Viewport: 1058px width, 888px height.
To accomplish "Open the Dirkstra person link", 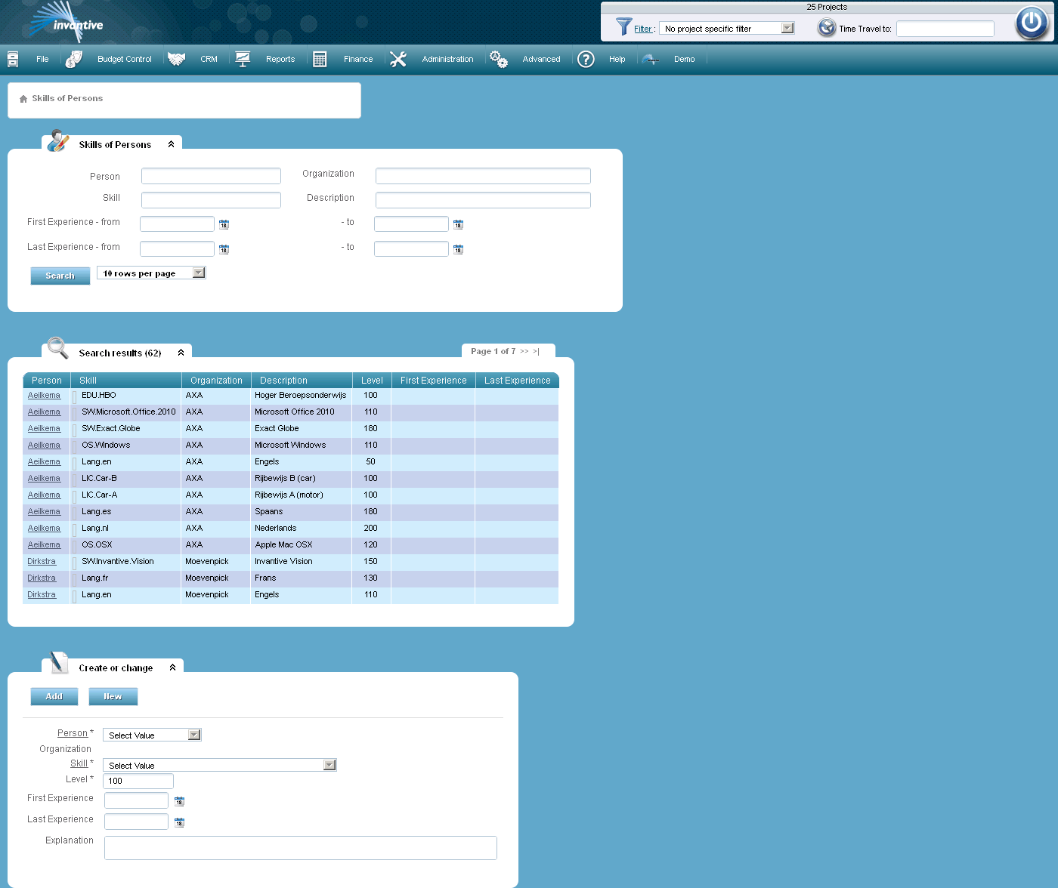I will tap(42, 561).
